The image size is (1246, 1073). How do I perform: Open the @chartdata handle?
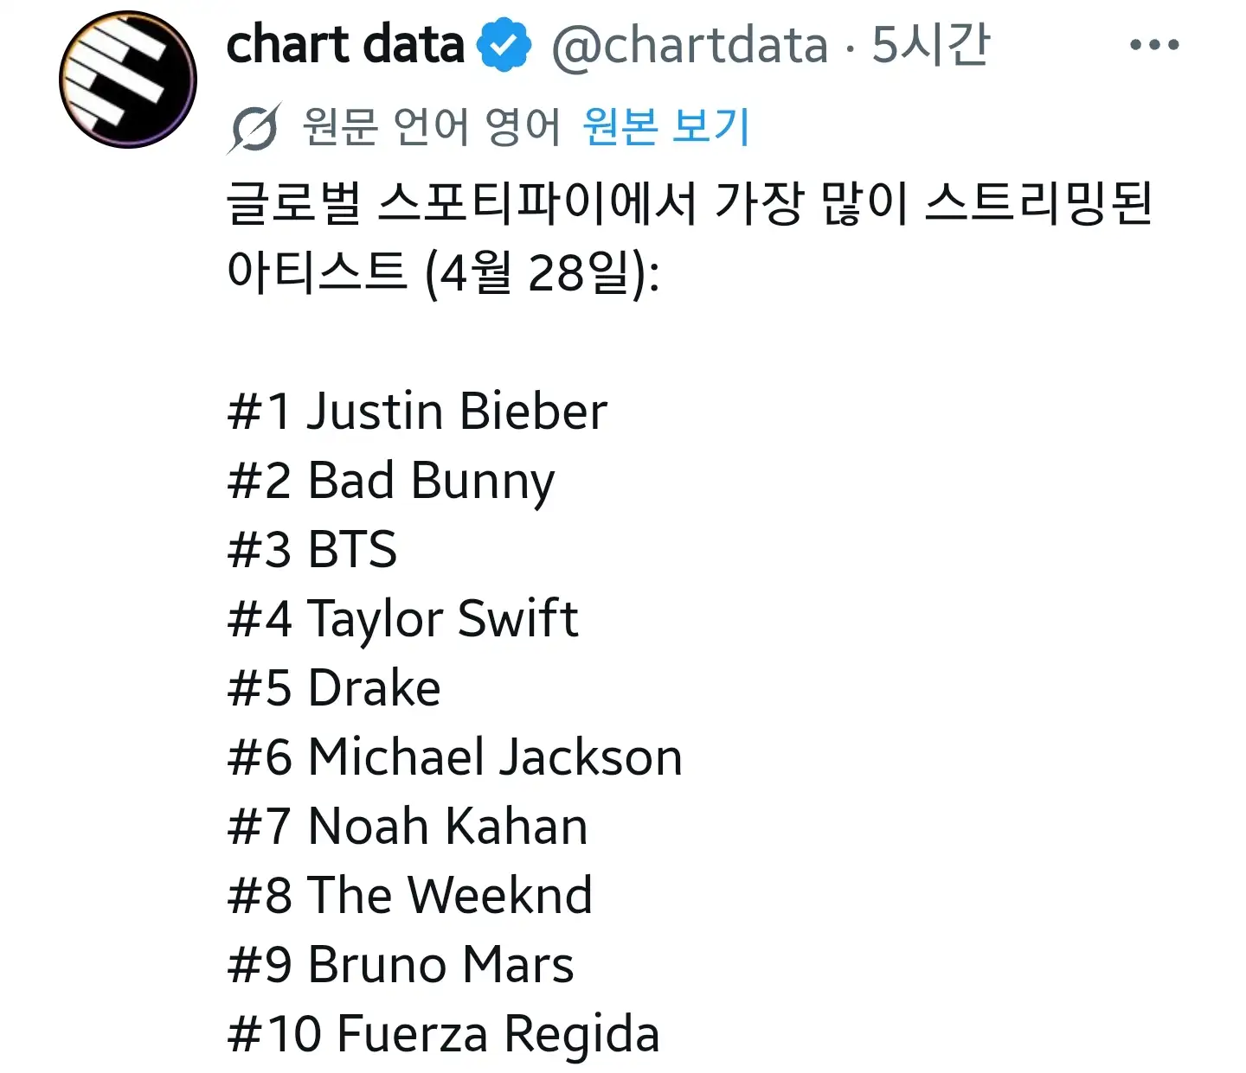(x=690, y=45)
